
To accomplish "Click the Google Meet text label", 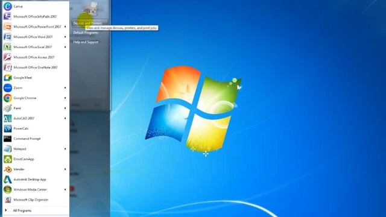I will [23, 78].
